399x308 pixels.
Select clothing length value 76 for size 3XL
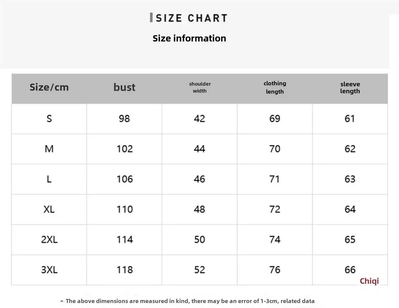coord(275,270)
